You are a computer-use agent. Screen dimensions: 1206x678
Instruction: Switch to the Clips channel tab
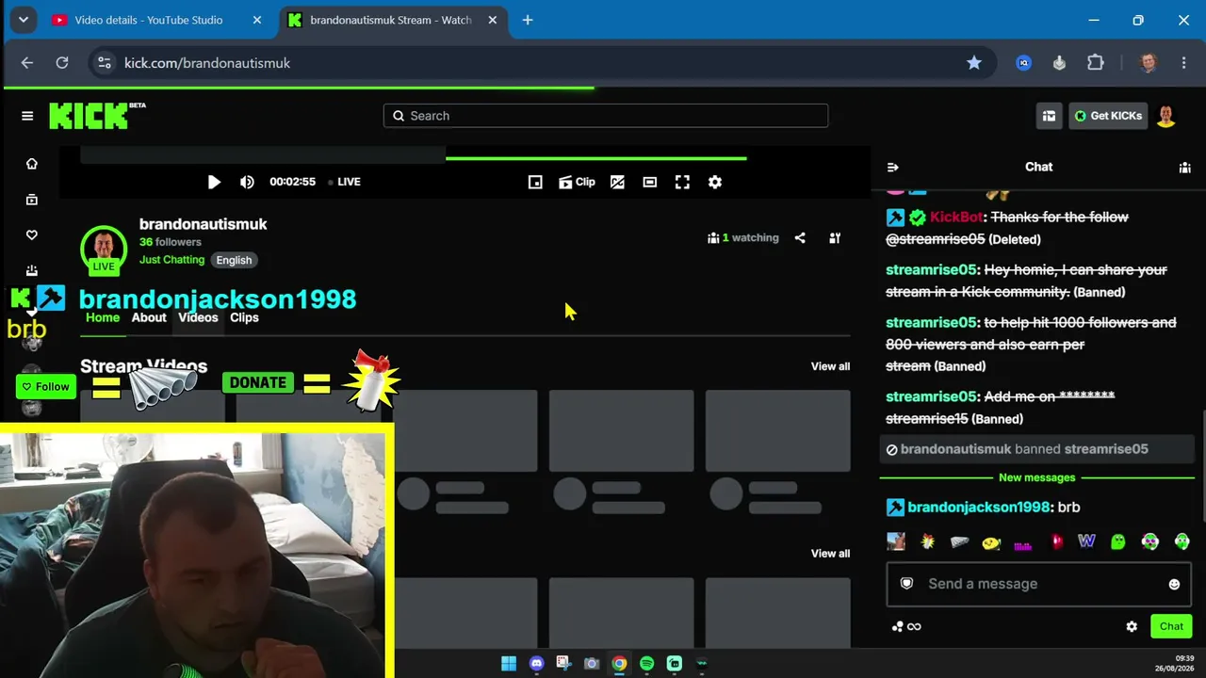tap(244, 317)
